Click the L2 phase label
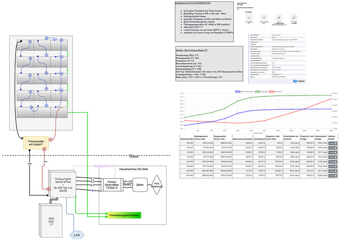The height and width of the screenshot is (239, 339). [92, 182]
